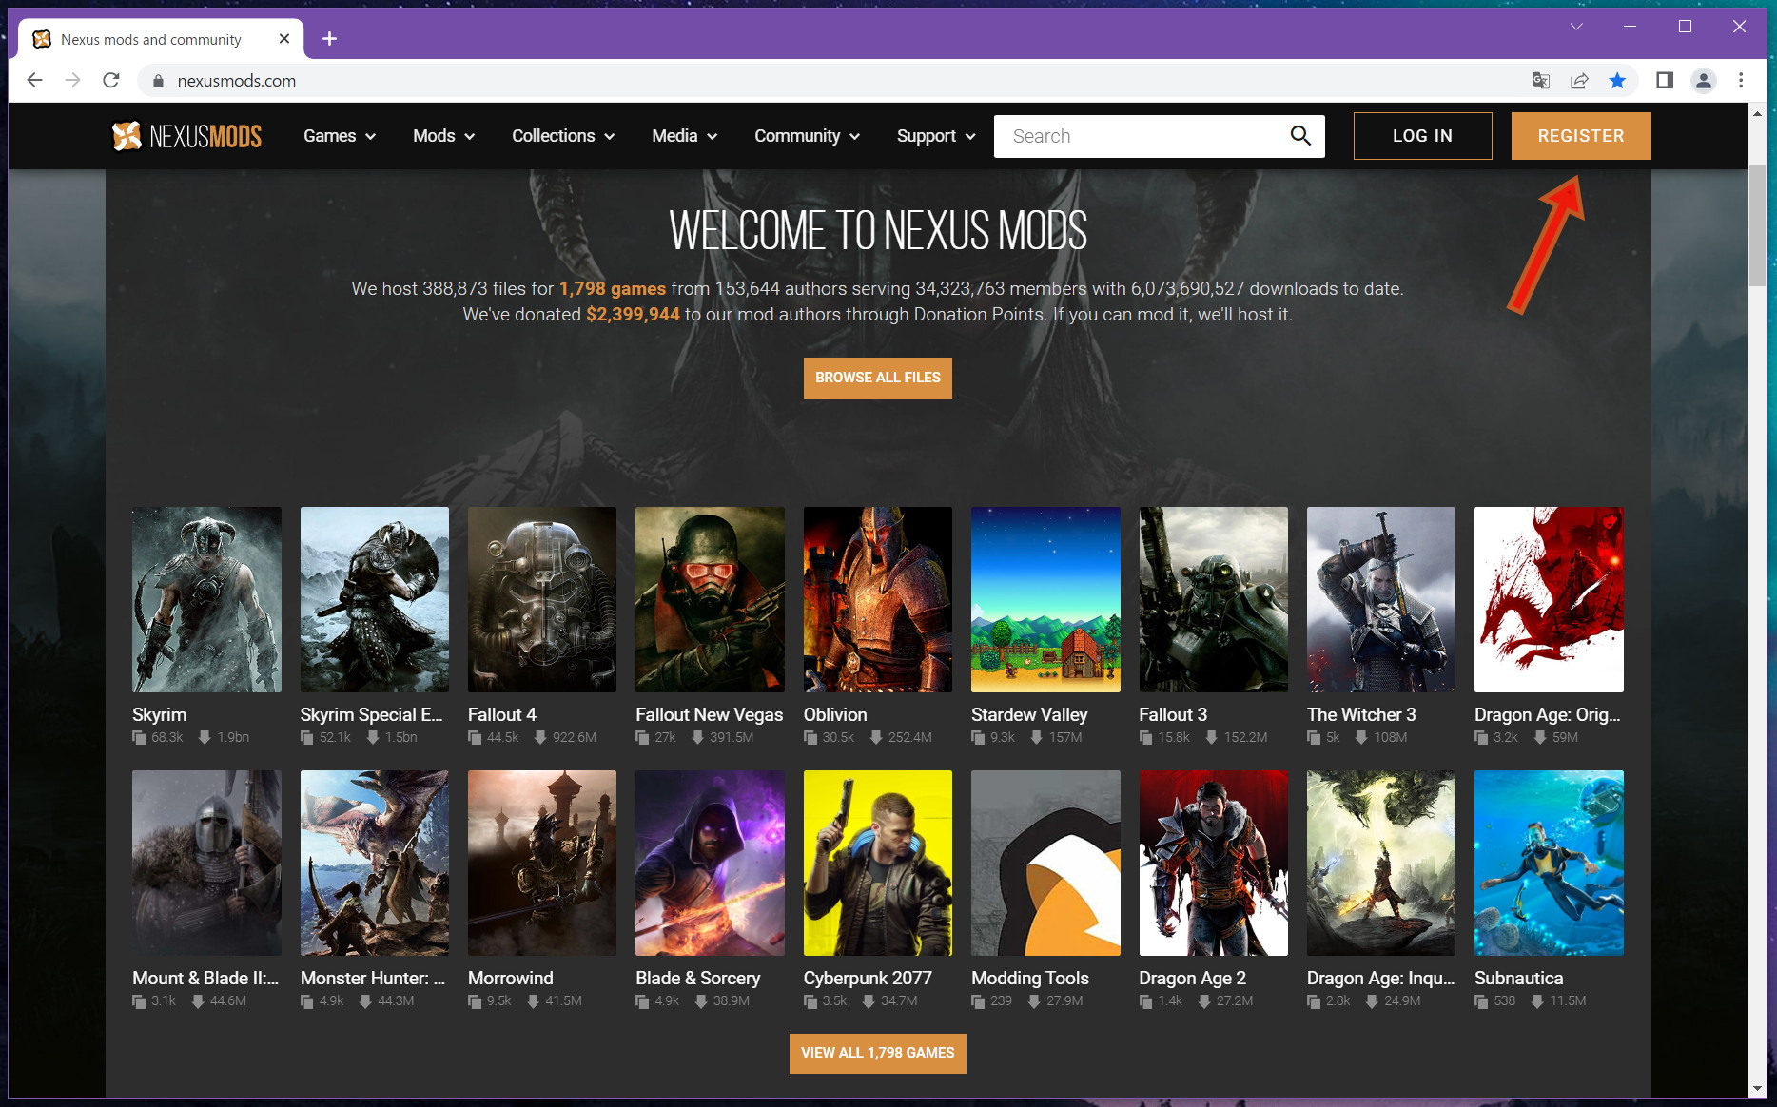Reload the page
The height and width of the screenshot is (1107, 1777).
111,81
